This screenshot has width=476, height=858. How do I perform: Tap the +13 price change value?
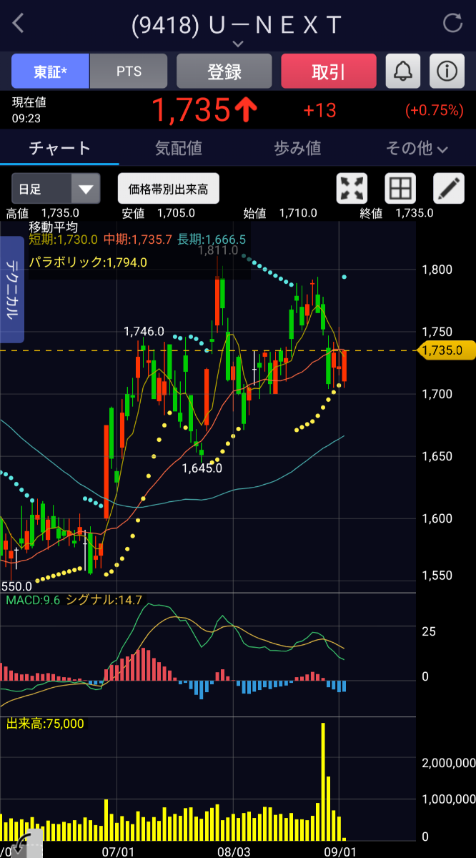(319, 110)
